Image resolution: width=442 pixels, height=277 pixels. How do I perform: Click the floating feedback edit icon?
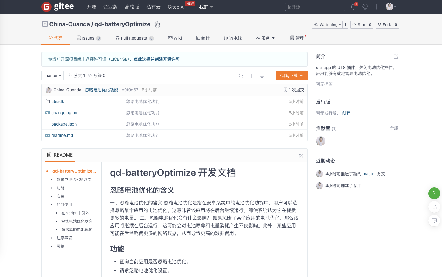[x=434, y=207]
